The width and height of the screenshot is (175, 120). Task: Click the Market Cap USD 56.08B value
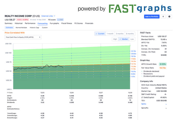(161, 91)
